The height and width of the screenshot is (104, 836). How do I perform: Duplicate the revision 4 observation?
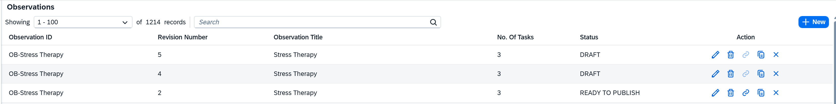click(761, 74)
